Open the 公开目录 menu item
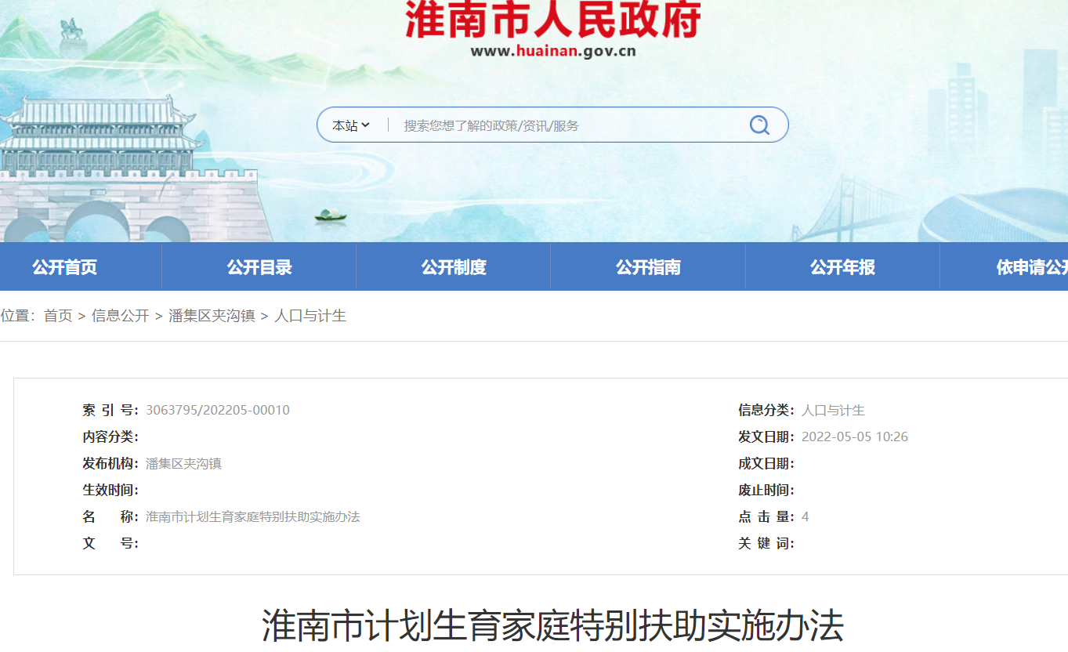This screenshot has width=1068, height=652. coord(259,266)
